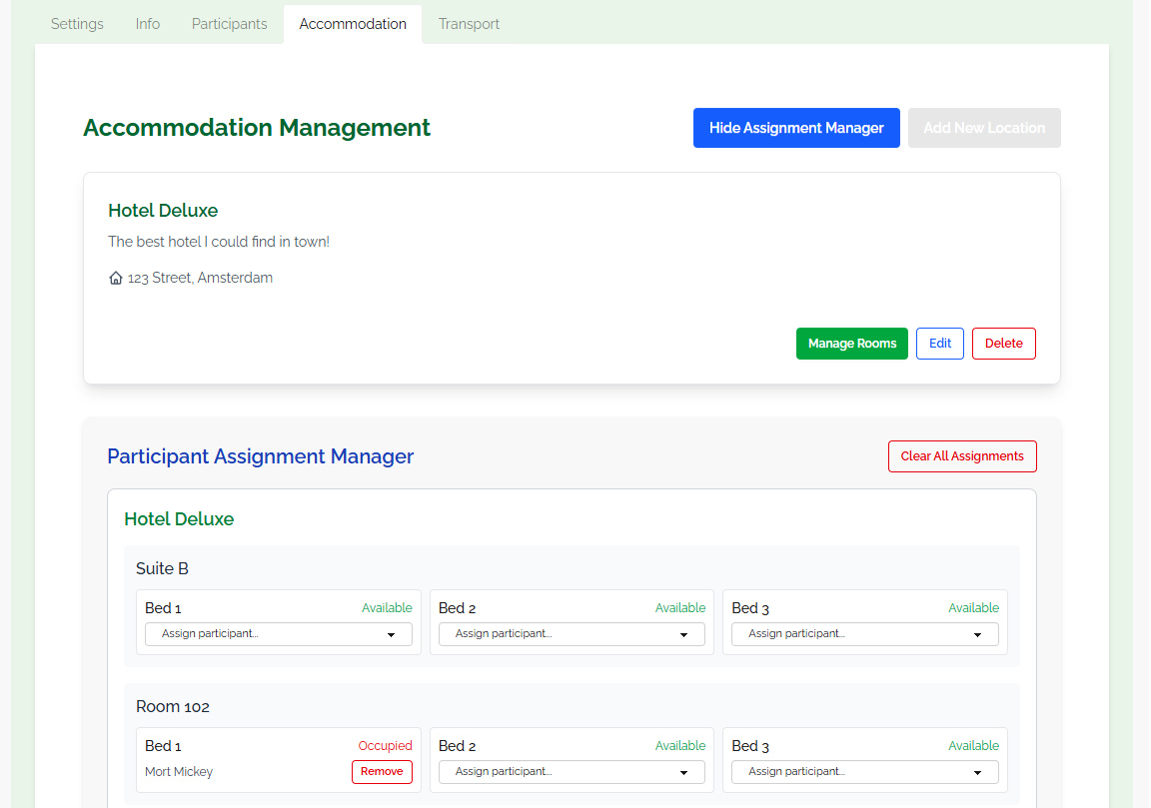Image resolution: width=1151 pixels, height=808 pixels.
Task: Delete the Hotel Deluxe location
Action: coord(1003,344)
